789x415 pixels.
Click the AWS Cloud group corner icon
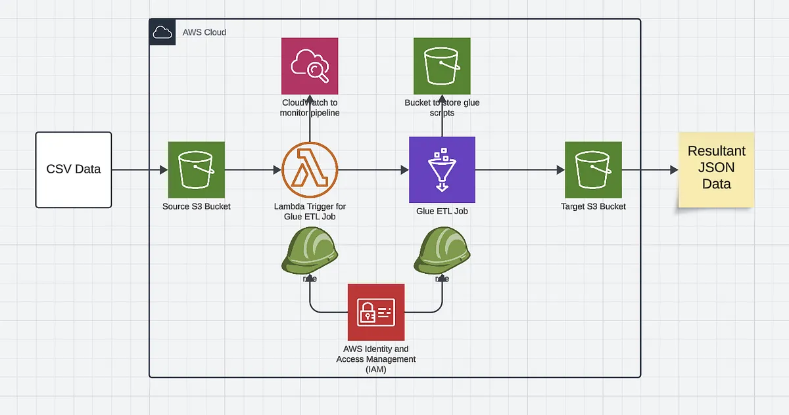tap(162, 32)
